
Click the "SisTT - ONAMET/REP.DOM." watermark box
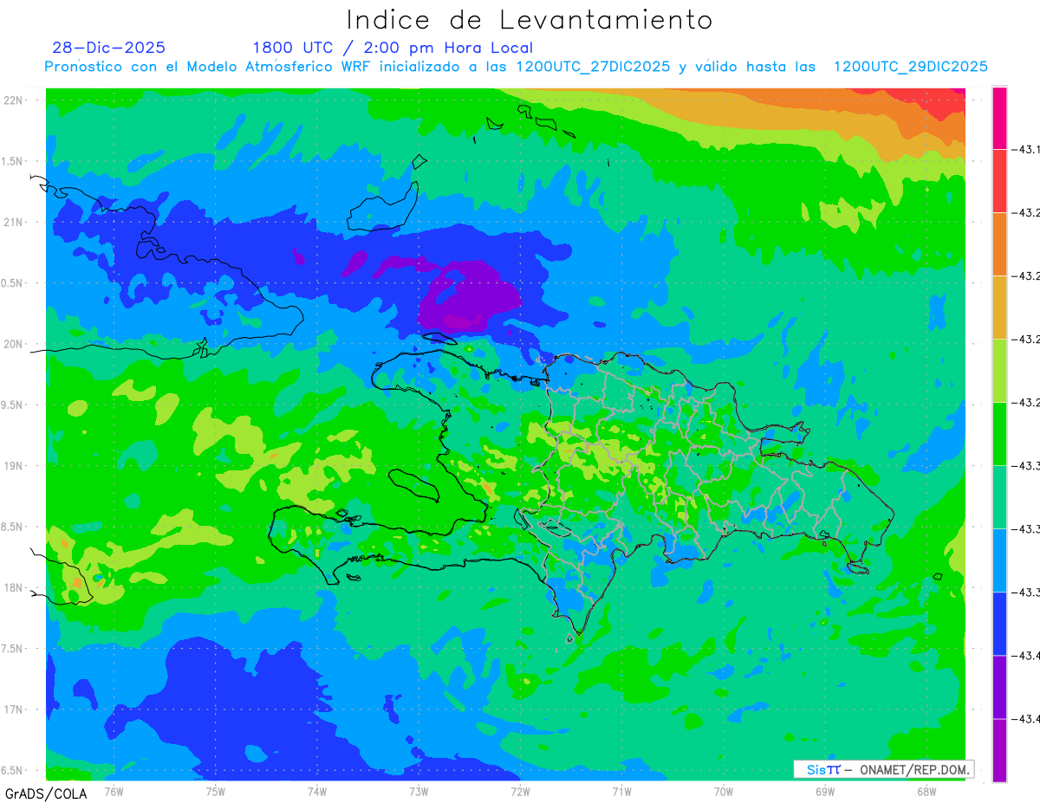coord(884,769)
